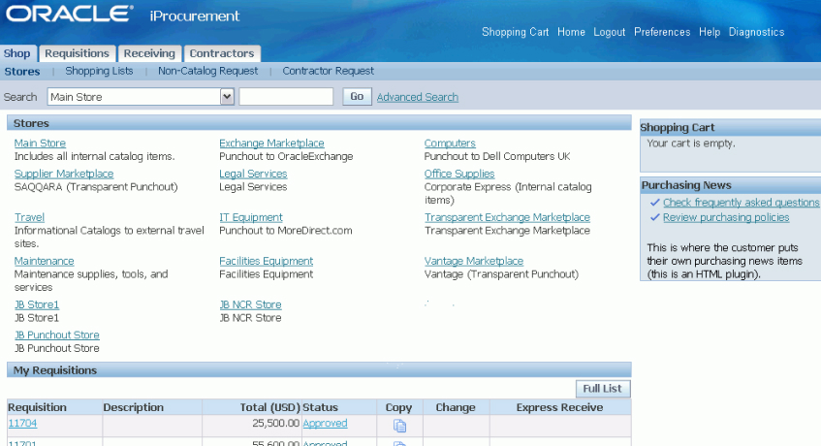This screenshot has width=821, height=446.
Task: Open the Office Supplies store
Action: coord(459,174)
